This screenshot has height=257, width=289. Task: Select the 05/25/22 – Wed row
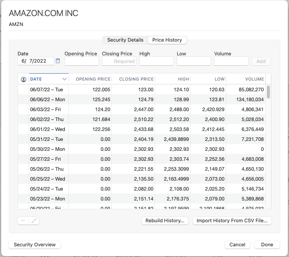tap(142, 179)
